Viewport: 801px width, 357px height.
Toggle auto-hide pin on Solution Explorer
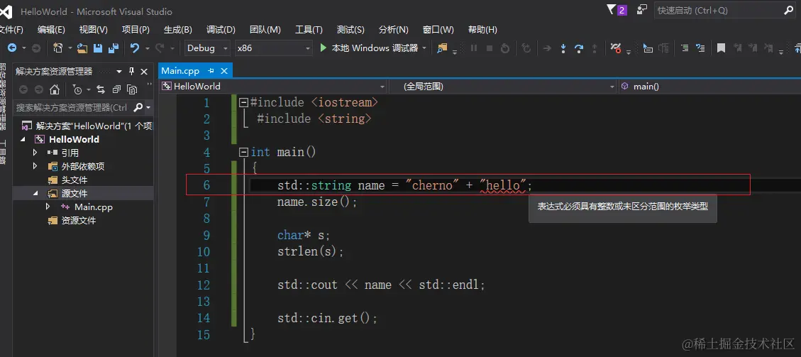131,72
